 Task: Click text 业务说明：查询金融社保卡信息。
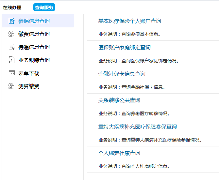click(132, 87)
